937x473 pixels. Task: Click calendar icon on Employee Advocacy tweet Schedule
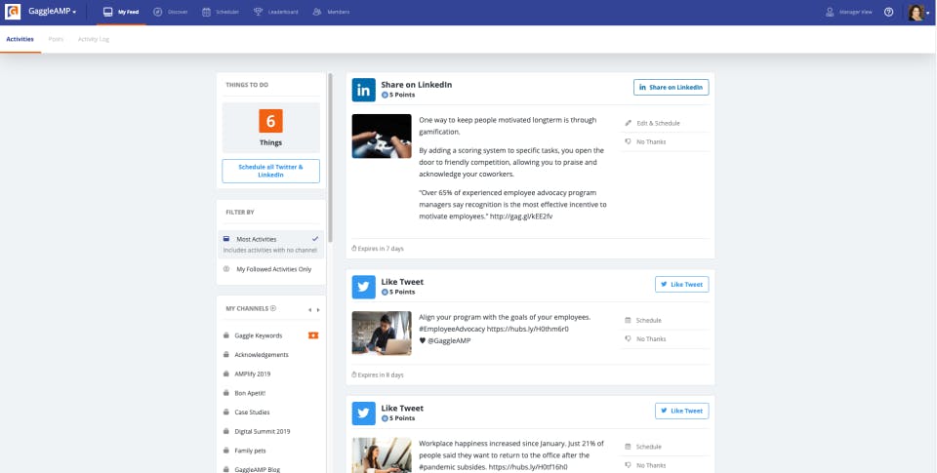tap(628, 320)
